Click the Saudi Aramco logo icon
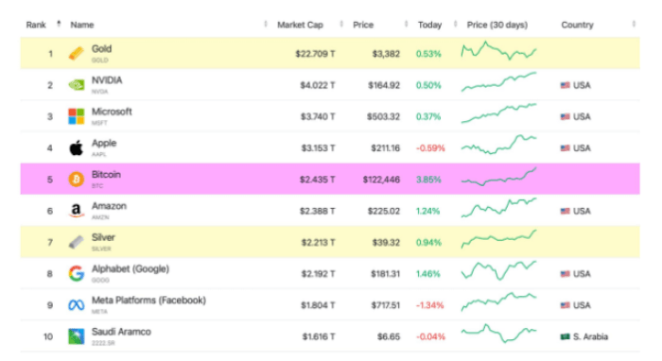 click(x=77, y=336)
